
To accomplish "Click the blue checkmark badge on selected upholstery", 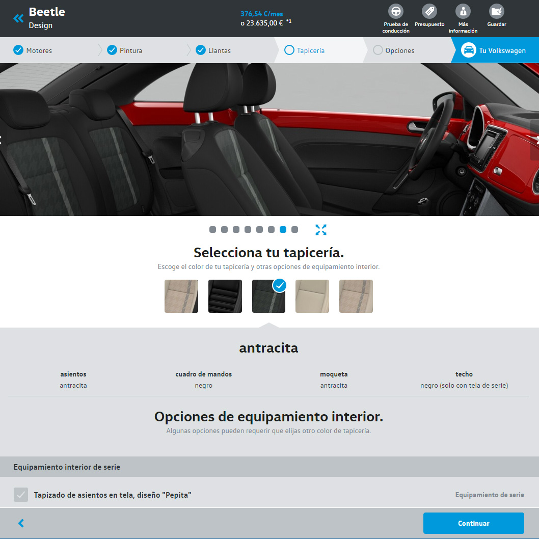I will tap(280, 285).
